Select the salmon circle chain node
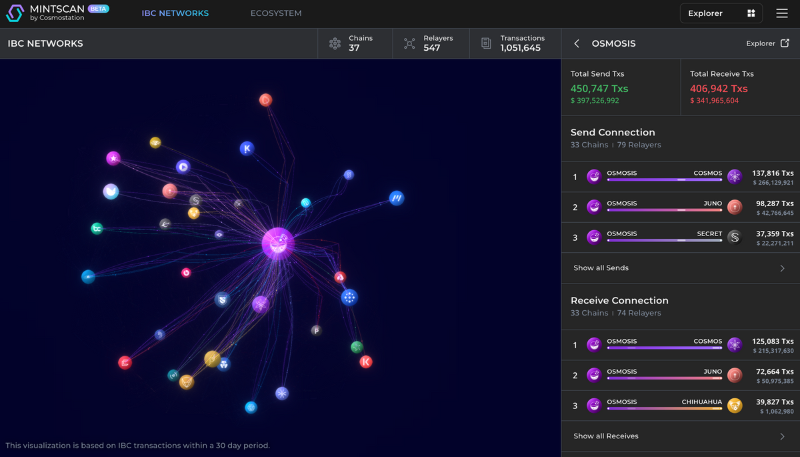The image size is (800, 457). [170, 191]
